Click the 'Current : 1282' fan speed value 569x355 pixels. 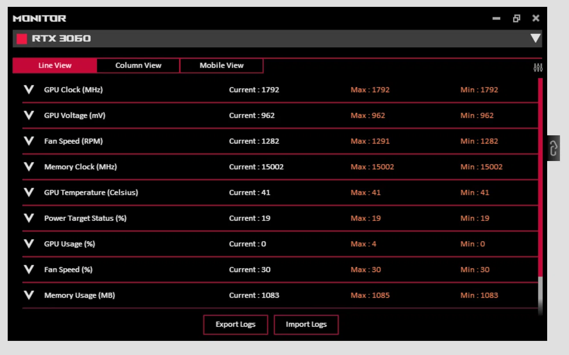point(254,141)
